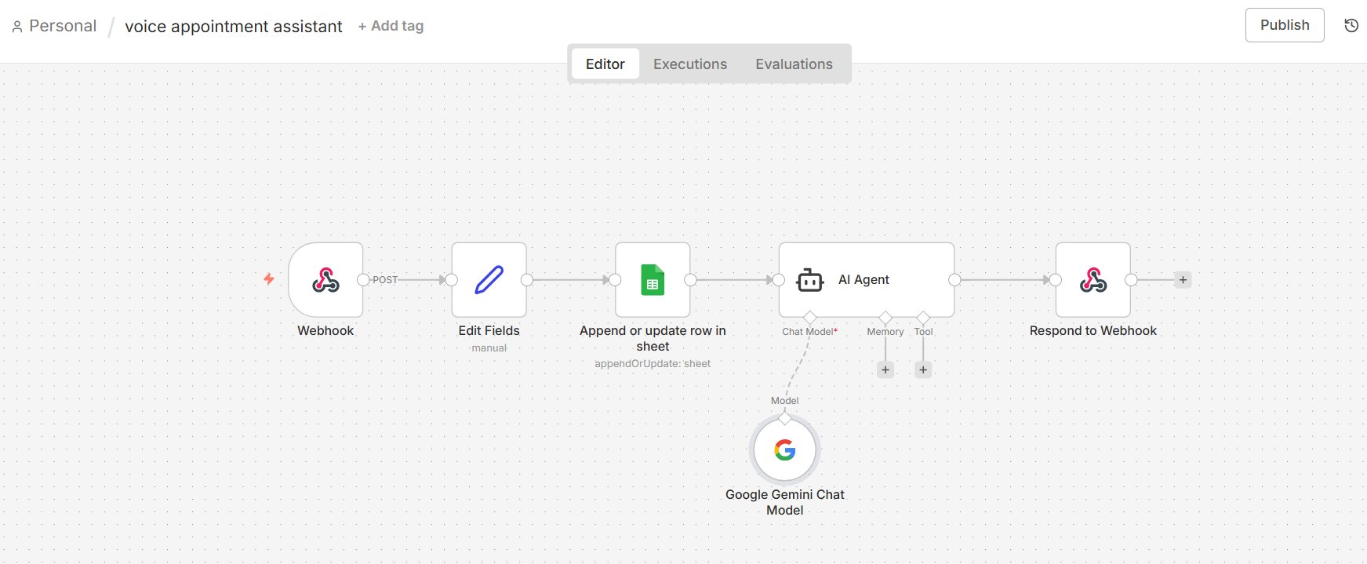The width and height of the screenshot is (1367, 564).
Task: Click the Append or update row label
Action: click(653, 339)
